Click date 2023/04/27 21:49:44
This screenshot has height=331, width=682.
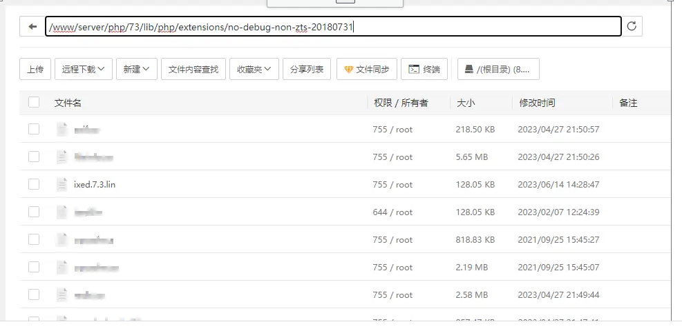coord(558,295)
